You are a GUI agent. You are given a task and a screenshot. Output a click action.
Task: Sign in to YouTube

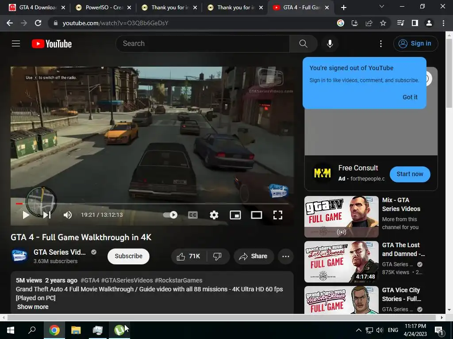point(415,44)
